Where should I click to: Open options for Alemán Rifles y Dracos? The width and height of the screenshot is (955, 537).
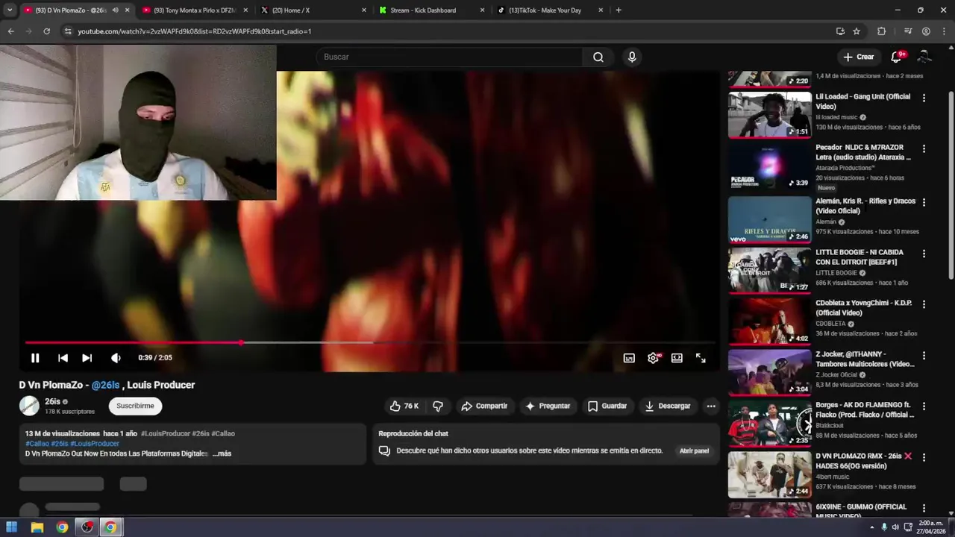(x=924, y=202)
